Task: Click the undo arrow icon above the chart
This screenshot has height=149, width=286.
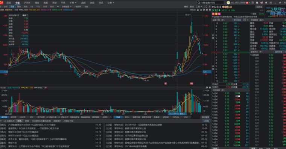Action: pyautogui.click(x=201, y=10)
